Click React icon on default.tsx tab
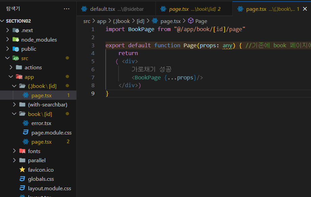This screenshot has height=197, width=311. click(x=84, y=9)
